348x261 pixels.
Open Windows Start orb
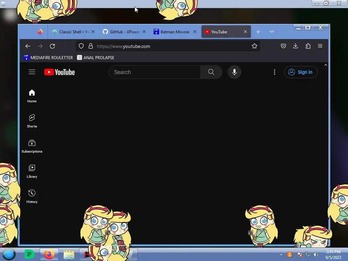click(9, 254)
